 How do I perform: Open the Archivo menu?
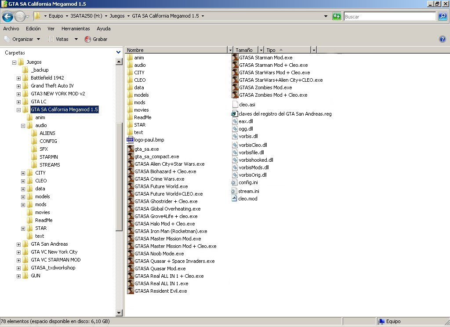tap(11, 29)
